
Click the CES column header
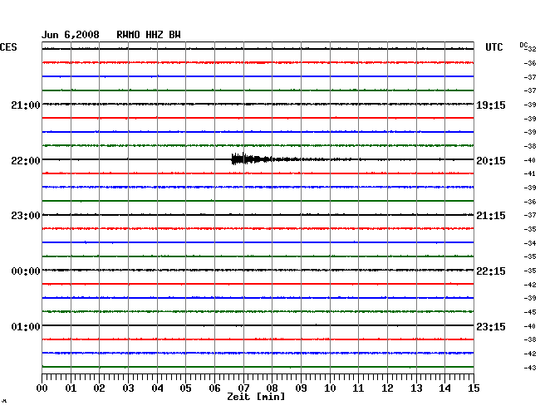click(8, 47)
